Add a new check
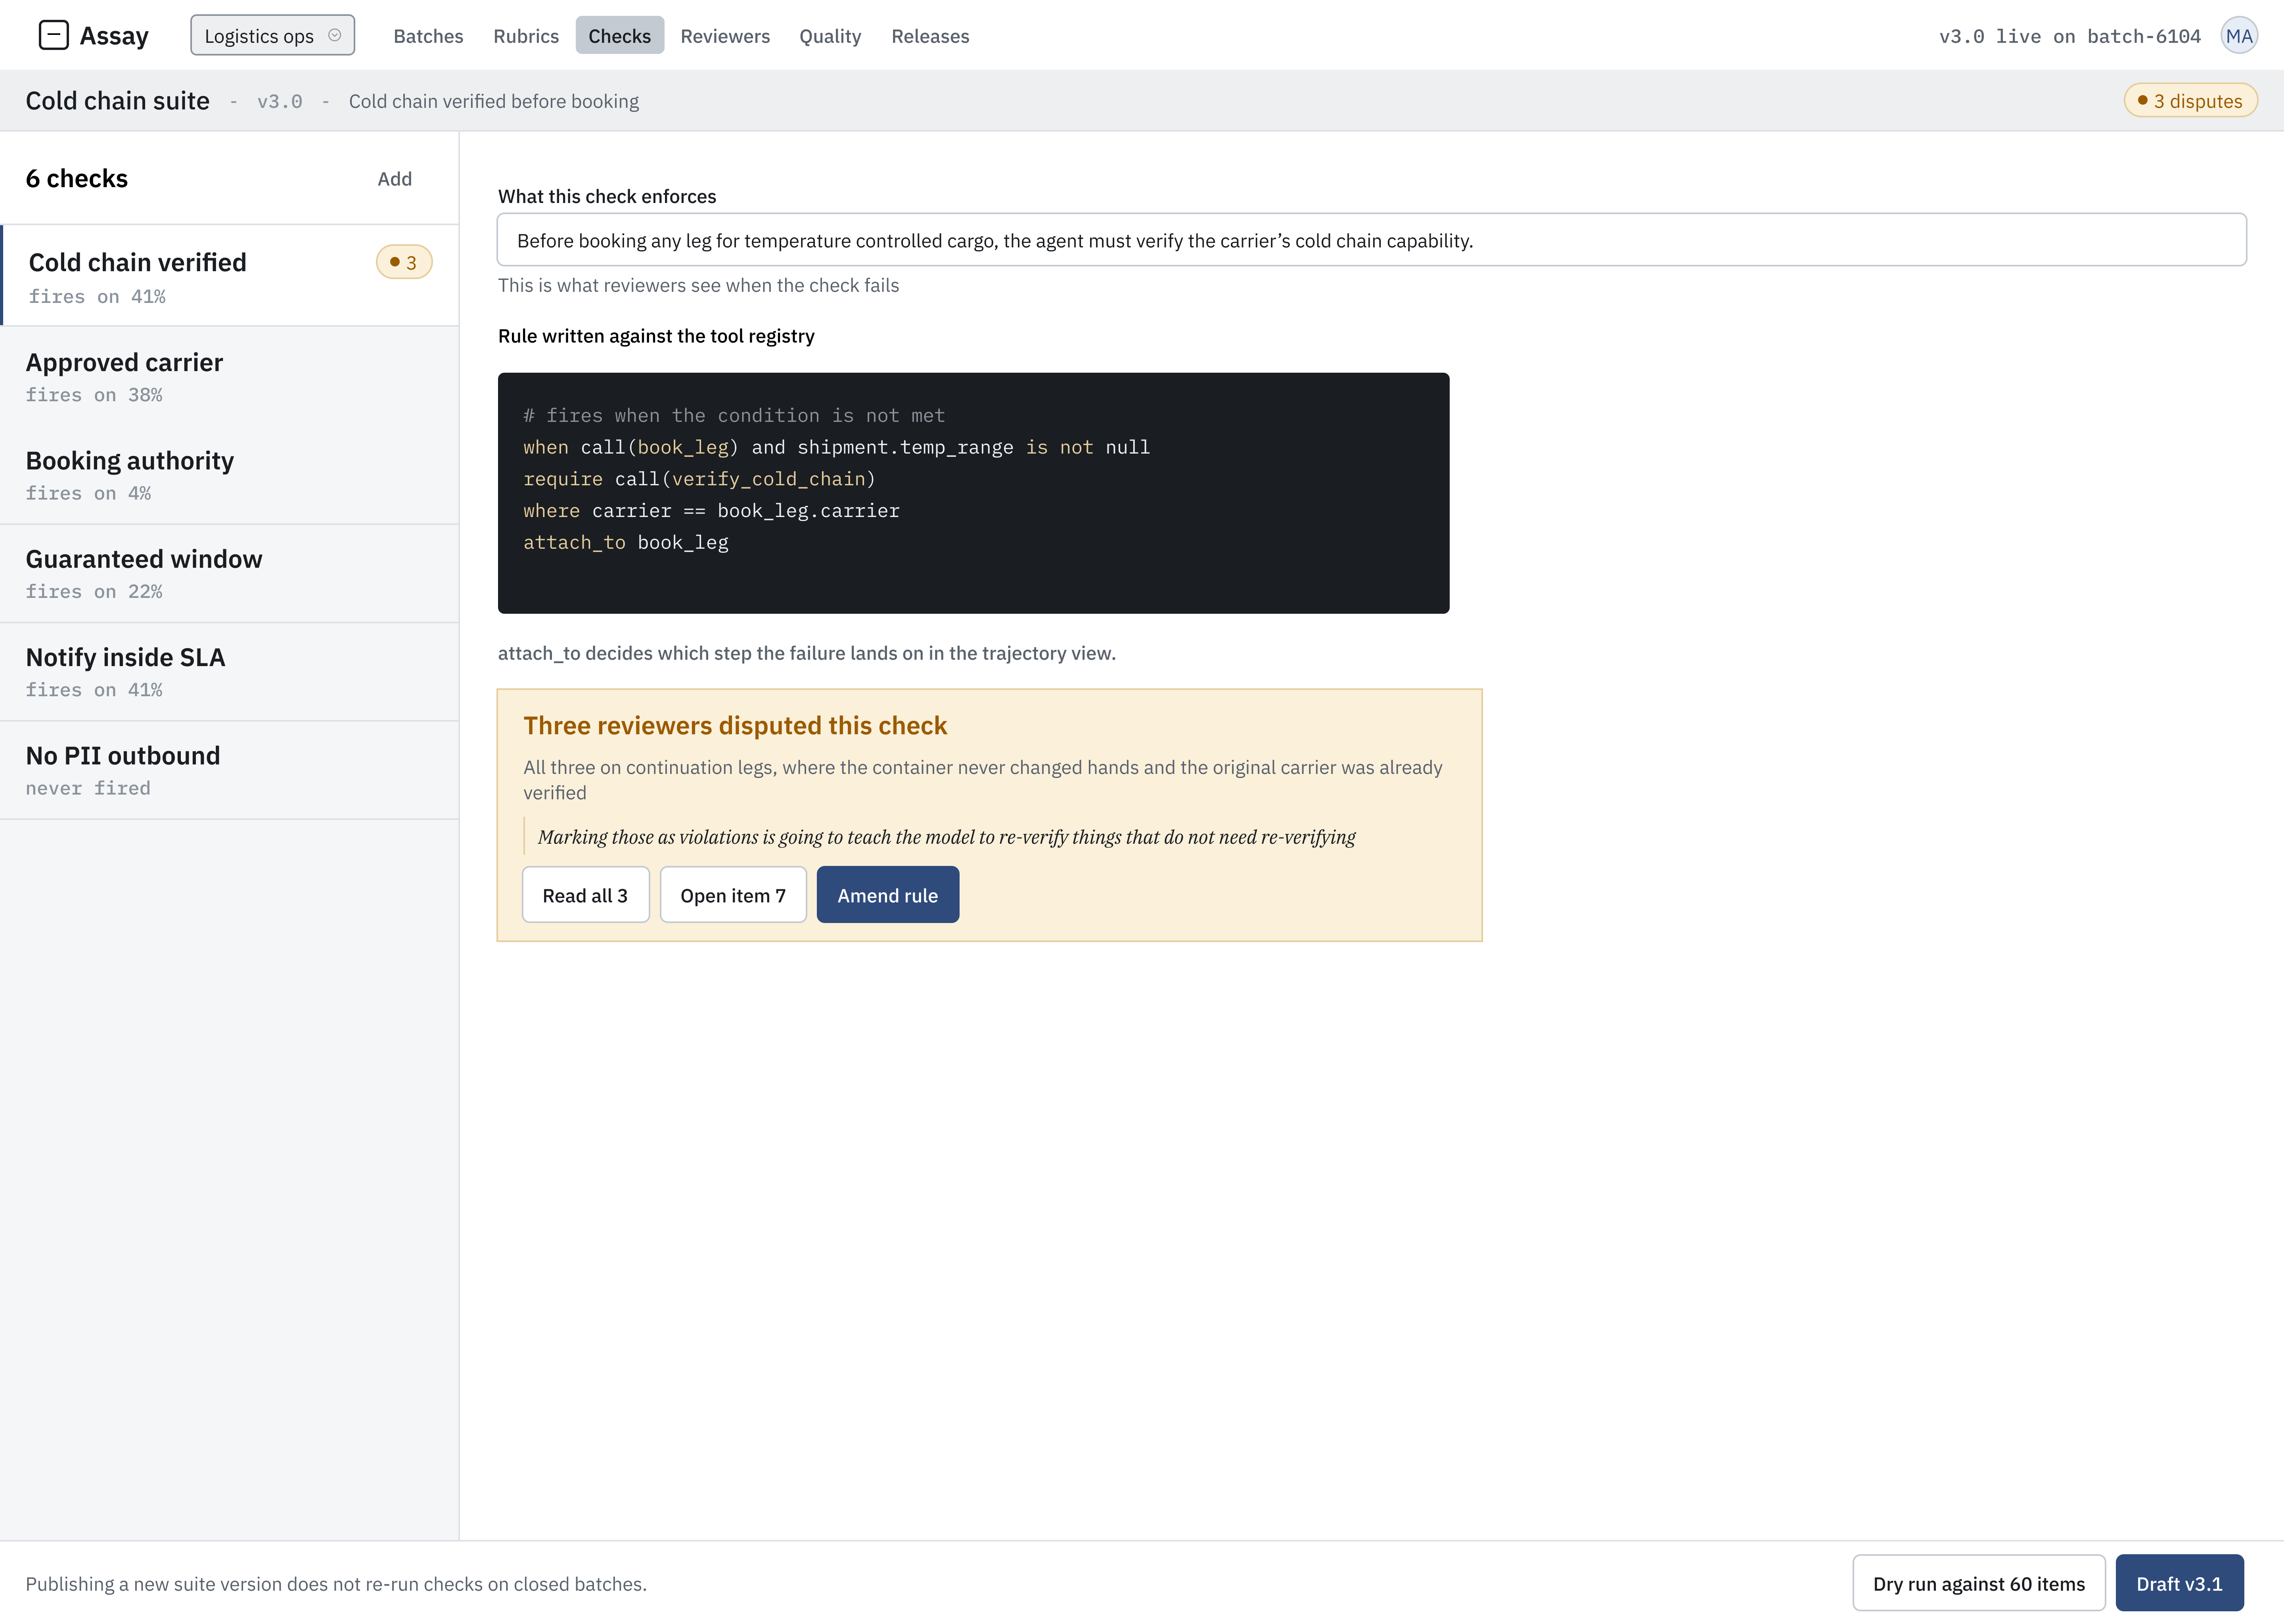 coord(394,179)
